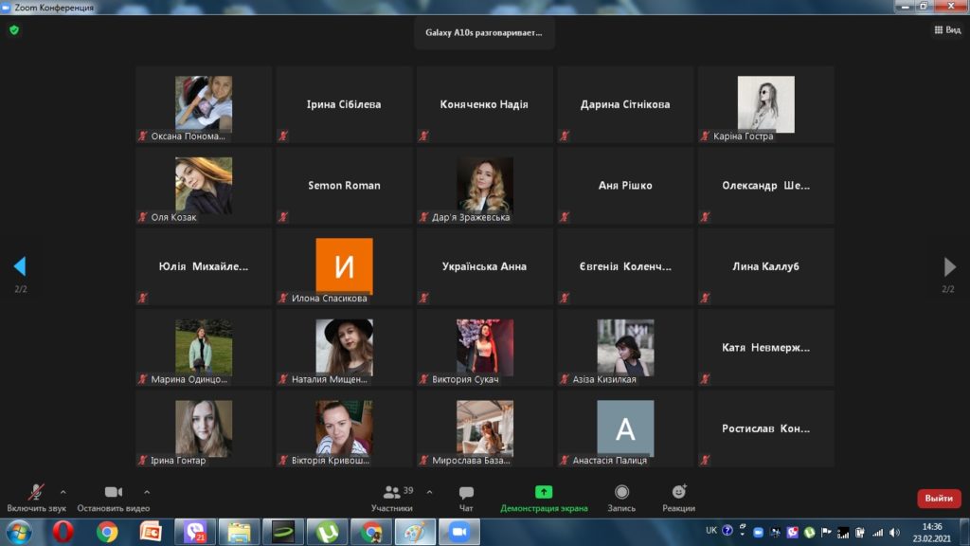Expand audio options chevron beside microphone
This screenshot has width=970, height=546.
[63, 492]
